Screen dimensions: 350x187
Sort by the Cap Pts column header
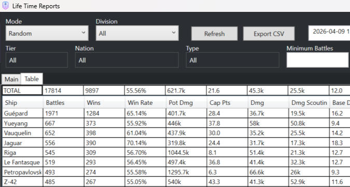click(x=227, y=103)
